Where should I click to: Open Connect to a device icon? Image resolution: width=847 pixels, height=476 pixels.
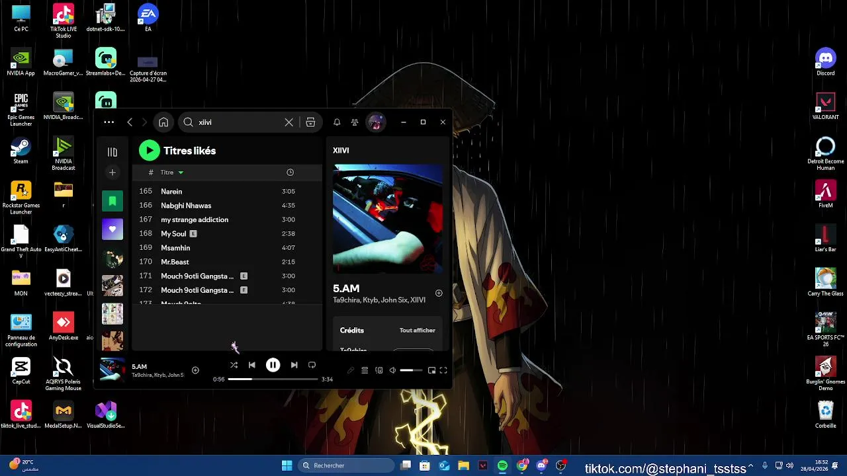click(379, 371)
